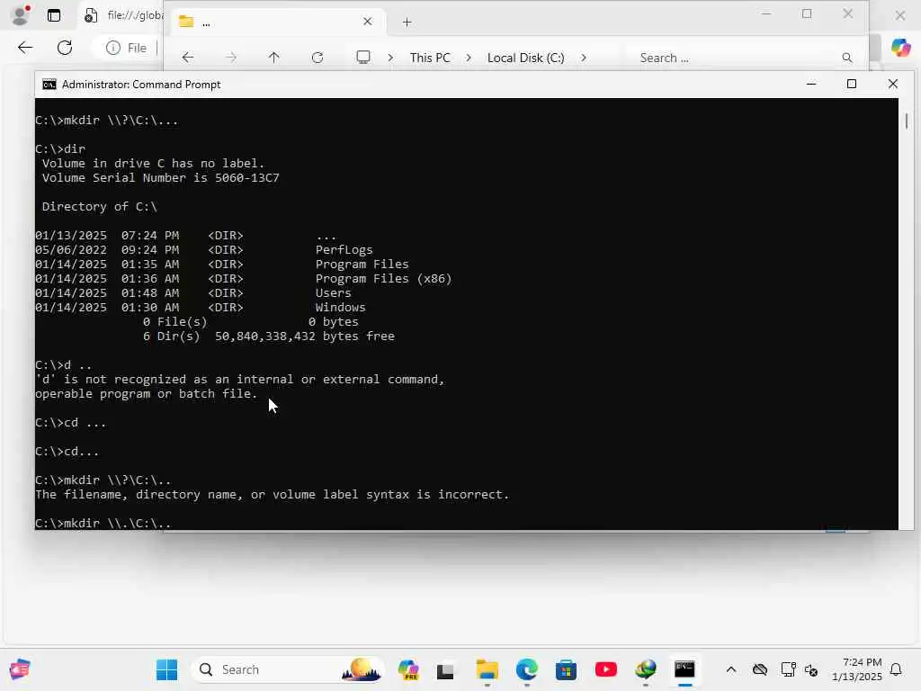Open File Explorer from the taskbar
Viewport: 921px width, 691px height.
[x=487, y=669]
